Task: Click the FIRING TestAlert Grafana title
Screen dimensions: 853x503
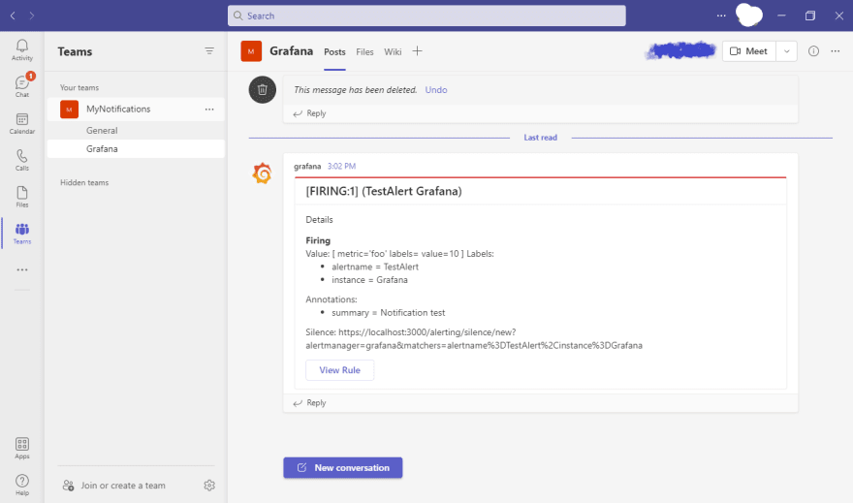Action: (x=384, y=192)
